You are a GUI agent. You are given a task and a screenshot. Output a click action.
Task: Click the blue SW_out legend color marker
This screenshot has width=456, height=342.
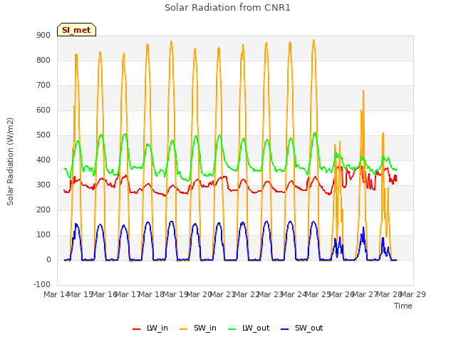285,329
